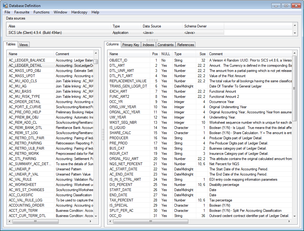Image resolution: width=304 pixels, height=231 pixels.
Task: Open the Indexes tab
Action: coord(148,44)
